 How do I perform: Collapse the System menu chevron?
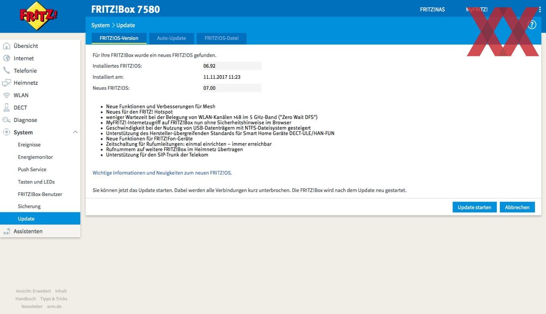(x=75, y=132)
